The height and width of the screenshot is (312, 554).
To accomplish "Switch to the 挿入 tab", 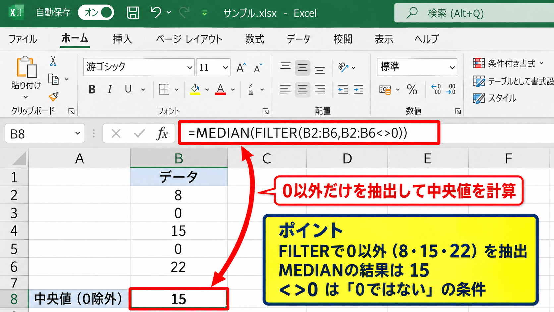I will pos(122,39).
